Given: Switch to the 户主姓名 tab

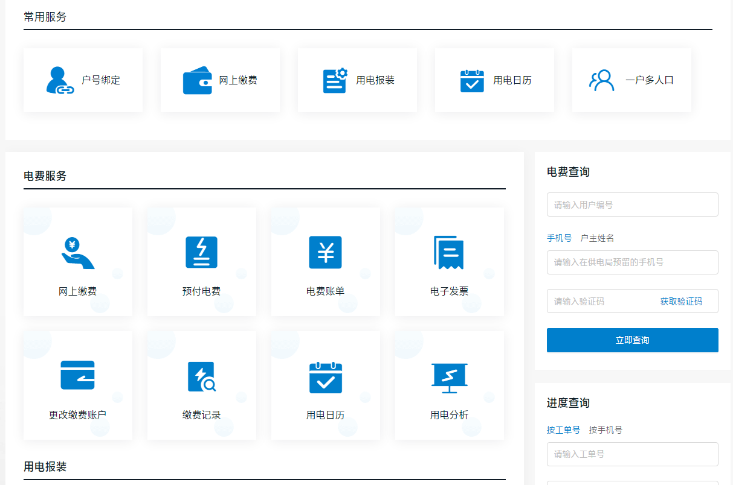Looking at the screenshot, I should [x=597, y=238].
